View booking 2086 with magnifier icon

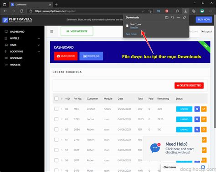(x=197, y=130)
